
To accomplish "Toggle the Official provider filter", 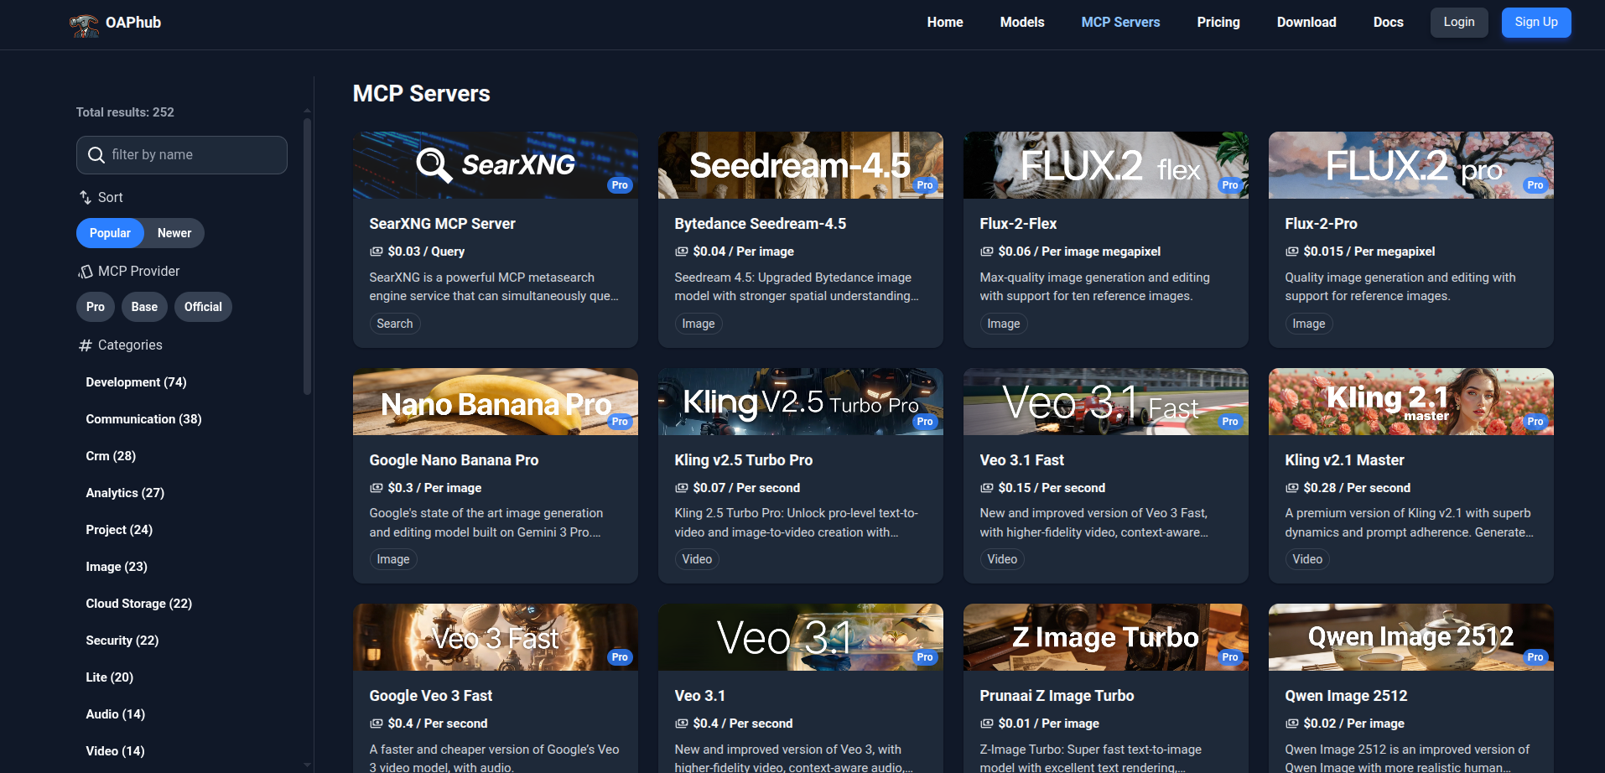I will click(x=203, y=306).
